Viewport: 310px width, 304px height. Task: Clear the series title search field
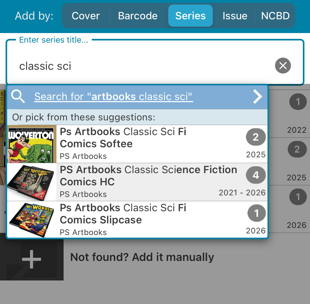[283, 66]
